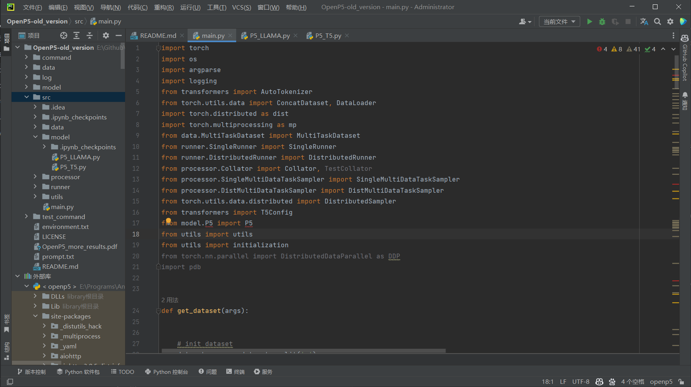The image size is (691, 387).
Task: Toggle read-only lock icon in status bar
Action: [x=681, y=381]
